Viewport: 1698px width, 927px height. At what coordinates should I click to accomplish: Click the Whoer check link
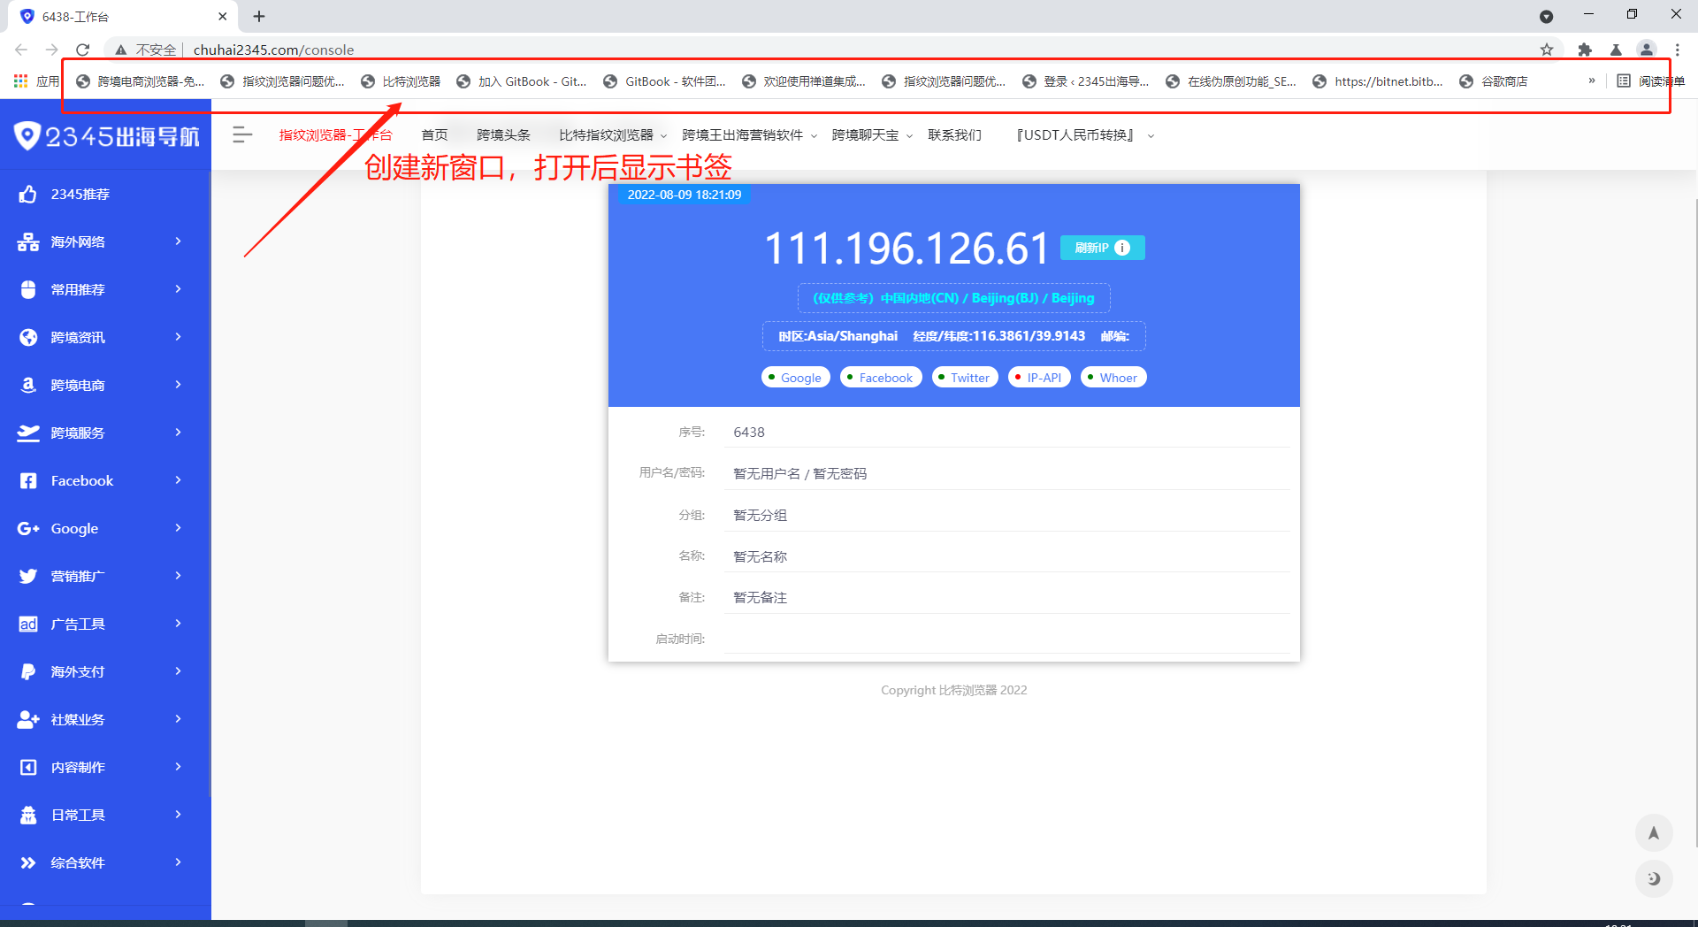tap(1113, 378)
